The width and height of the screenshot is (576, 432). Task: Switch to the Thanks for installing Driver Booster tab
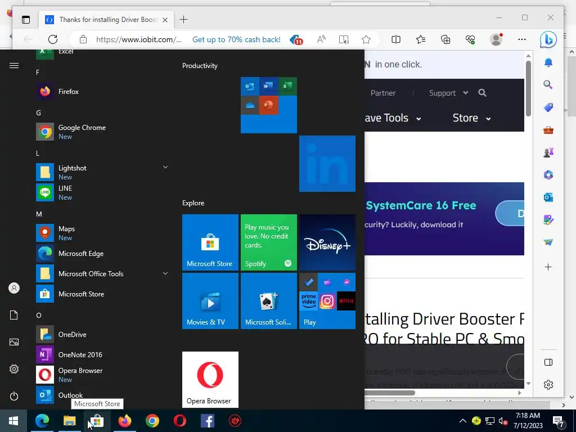coord(107,20)
